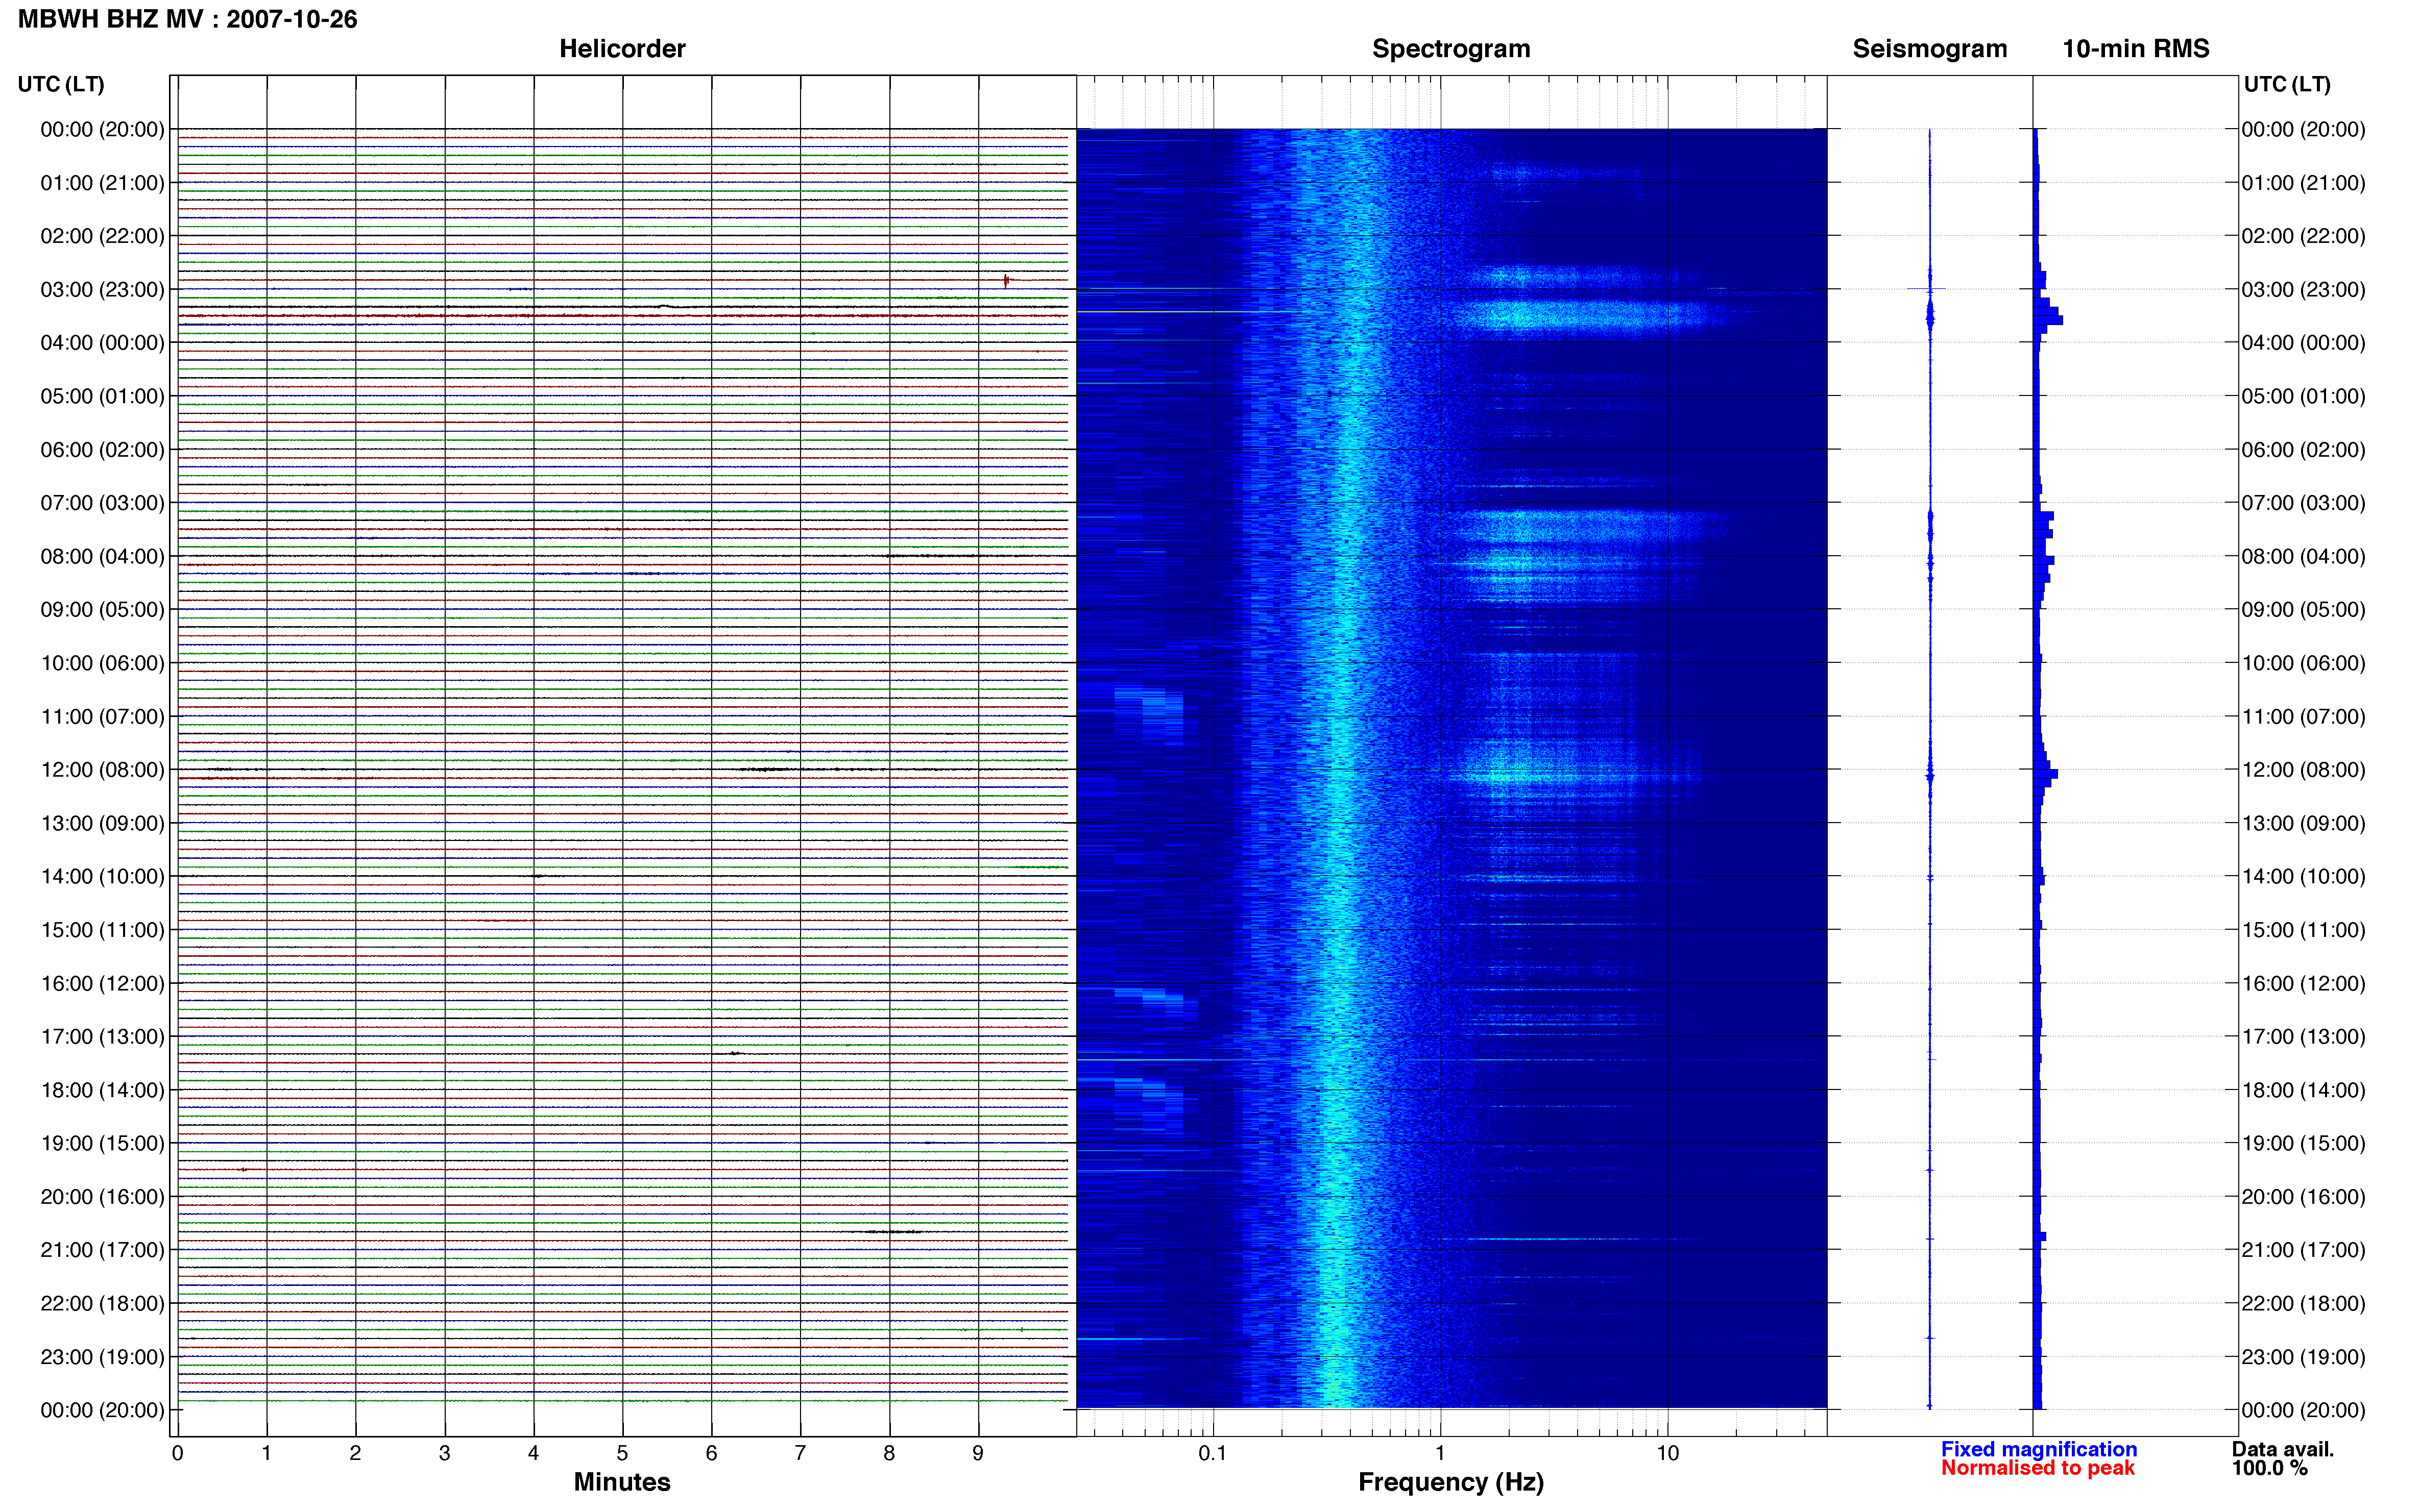Pick '05:00 (01:00)' on the helicorder time axis
This screenshot has height=1512, width=2420.
point(102,396)
